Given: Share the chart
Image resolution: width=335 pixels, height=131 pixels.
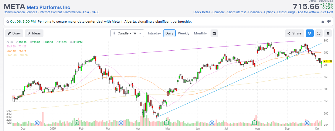Looking at the screenshot, I should coord(294,33).
